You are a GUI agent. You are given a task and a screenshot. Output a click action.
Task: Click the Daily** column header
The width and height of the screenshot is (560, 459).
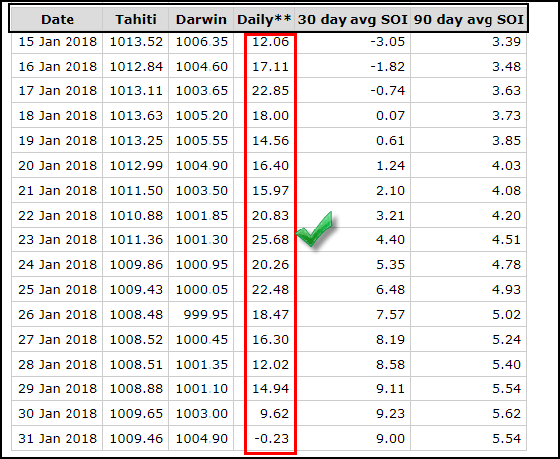[x=264, y=19]
